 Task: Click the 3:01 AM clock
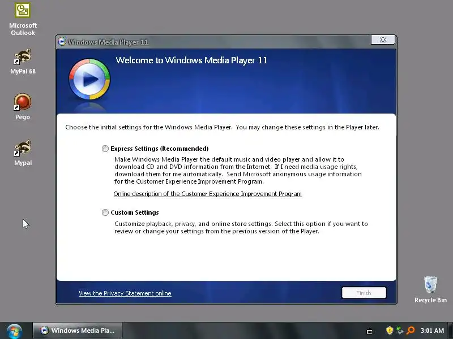click(432, 331)
